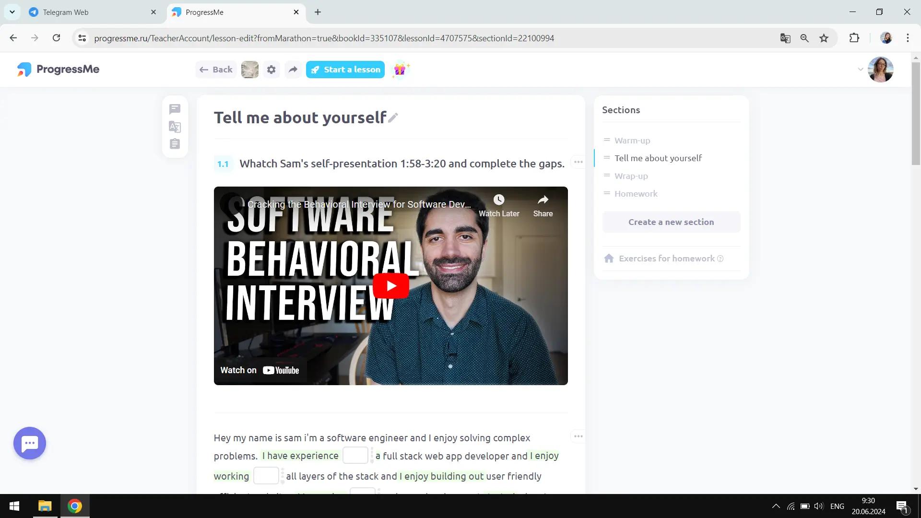Click the Back navigation arrow icon
The image size is (921, 518).
(x=204, y=69)
